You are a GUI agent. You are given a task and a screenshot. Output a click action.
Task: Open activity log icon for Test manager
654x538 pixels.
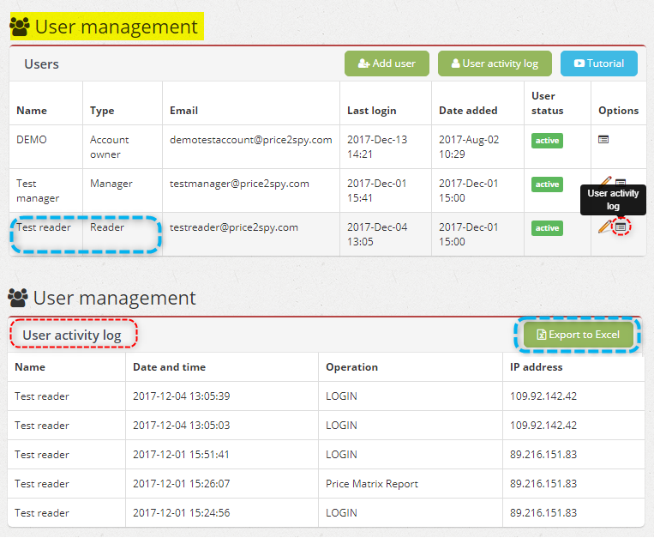[x=621, y=182]
